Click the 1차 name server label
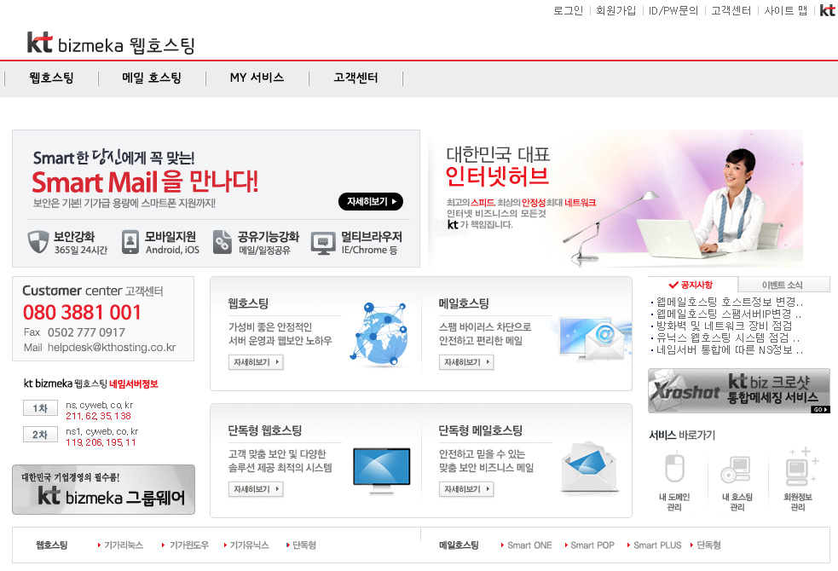The image size is (838, 571). pos(40,408)
